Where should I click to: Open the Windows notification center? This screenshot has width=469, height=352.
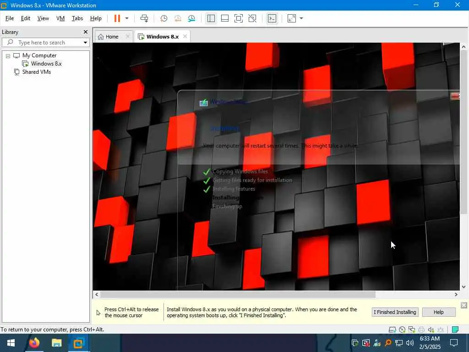coord(454,343)
